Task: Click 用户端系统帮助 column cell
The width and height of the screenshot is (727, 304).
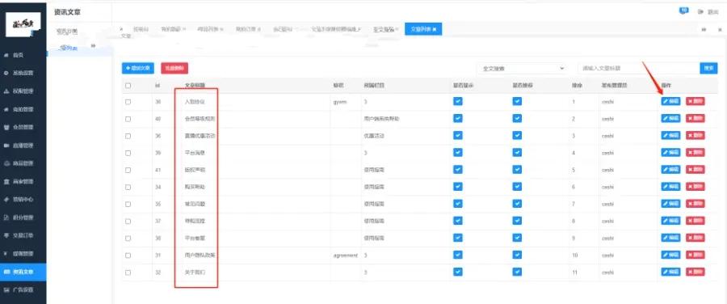Action: [381, 119]
